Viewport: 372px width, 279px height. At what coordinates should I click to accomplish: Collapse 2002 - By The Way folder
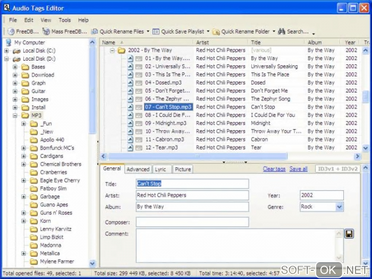(112, 50)
